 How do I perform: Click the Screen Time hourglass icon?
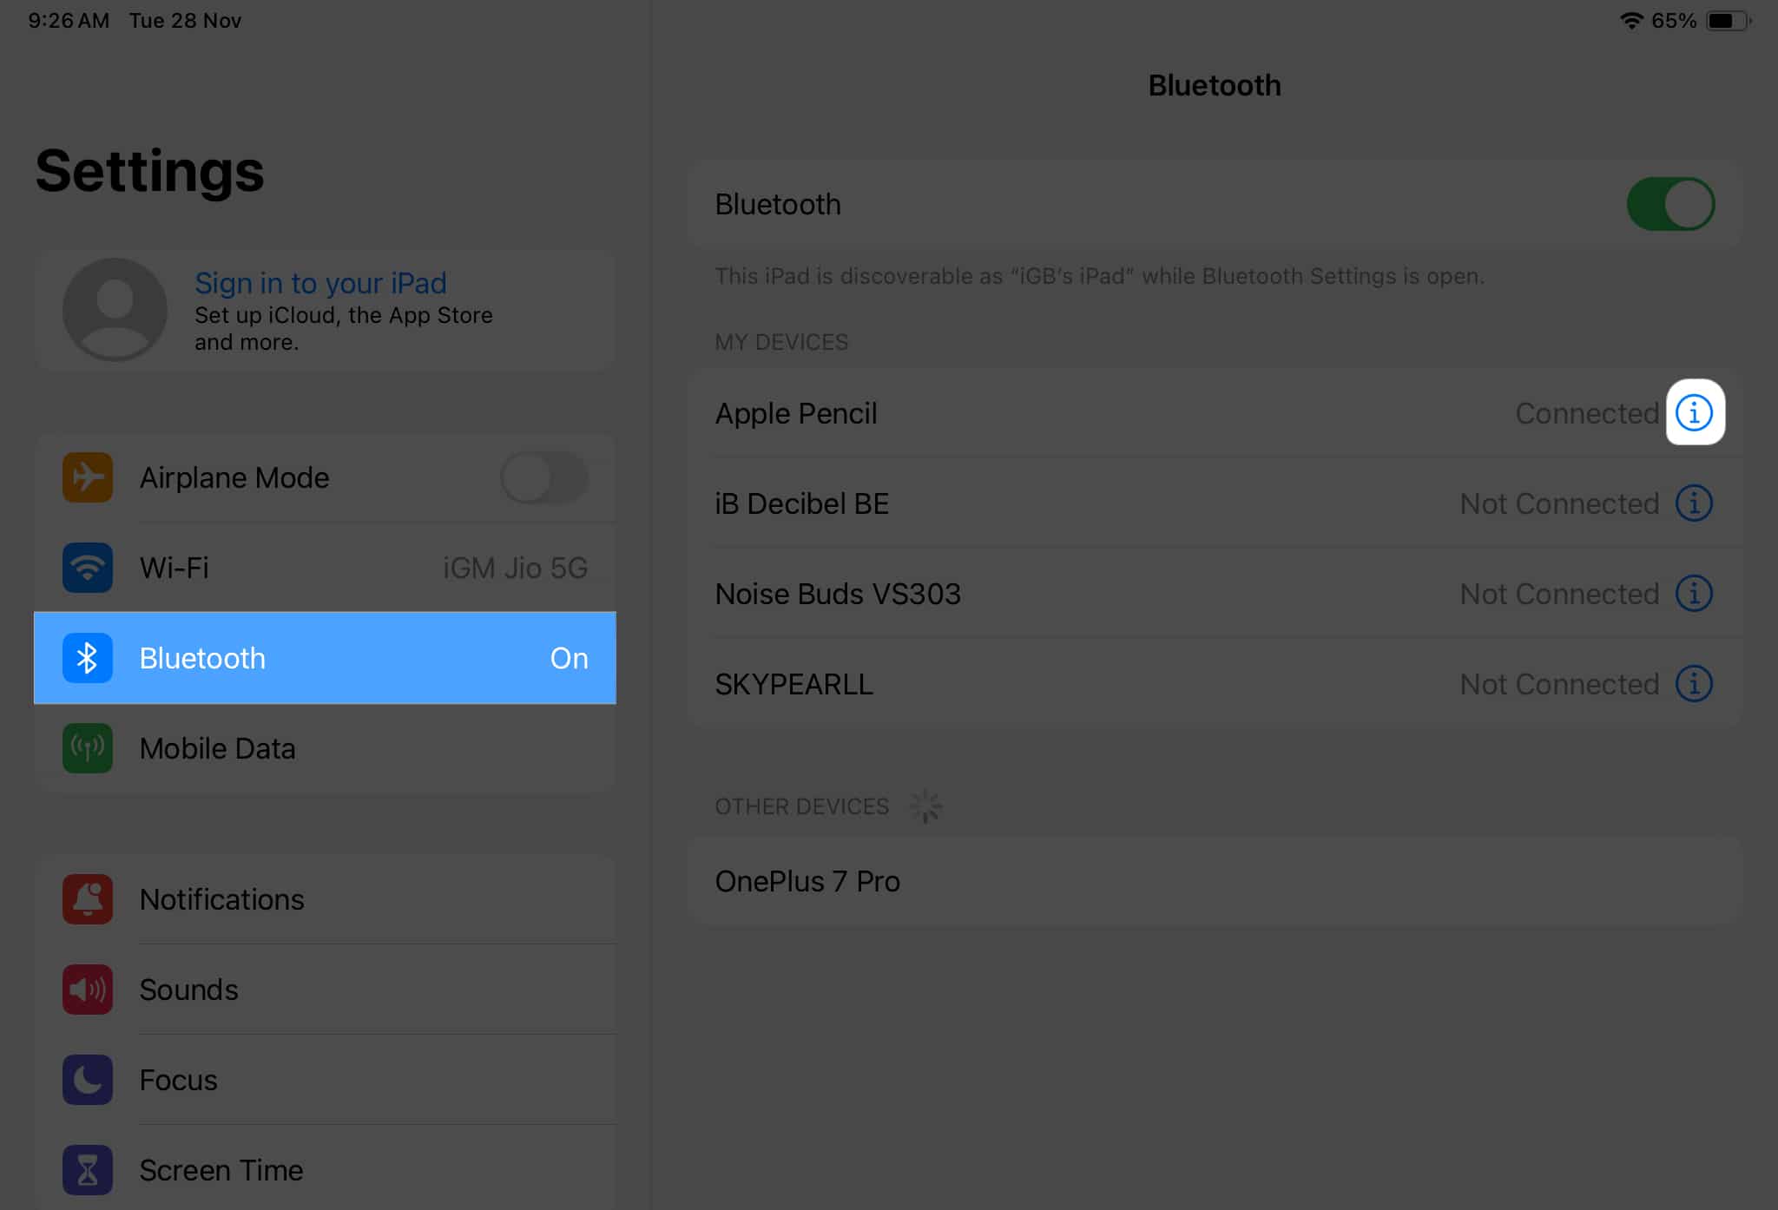[x=88, y=1170]
